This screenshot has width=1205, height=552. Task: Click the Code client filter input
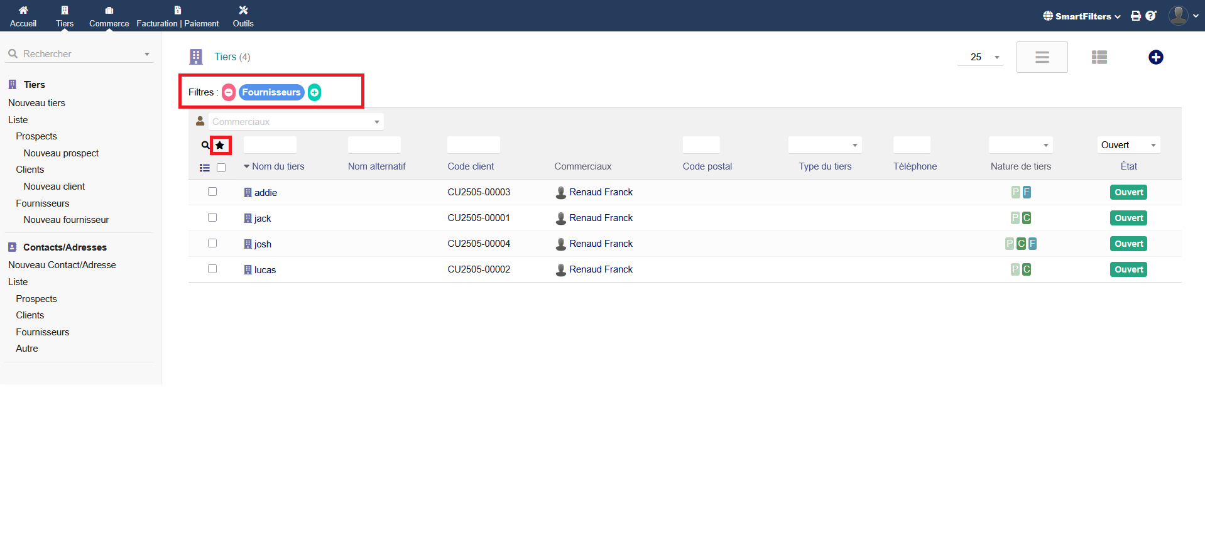coord(473,145)
